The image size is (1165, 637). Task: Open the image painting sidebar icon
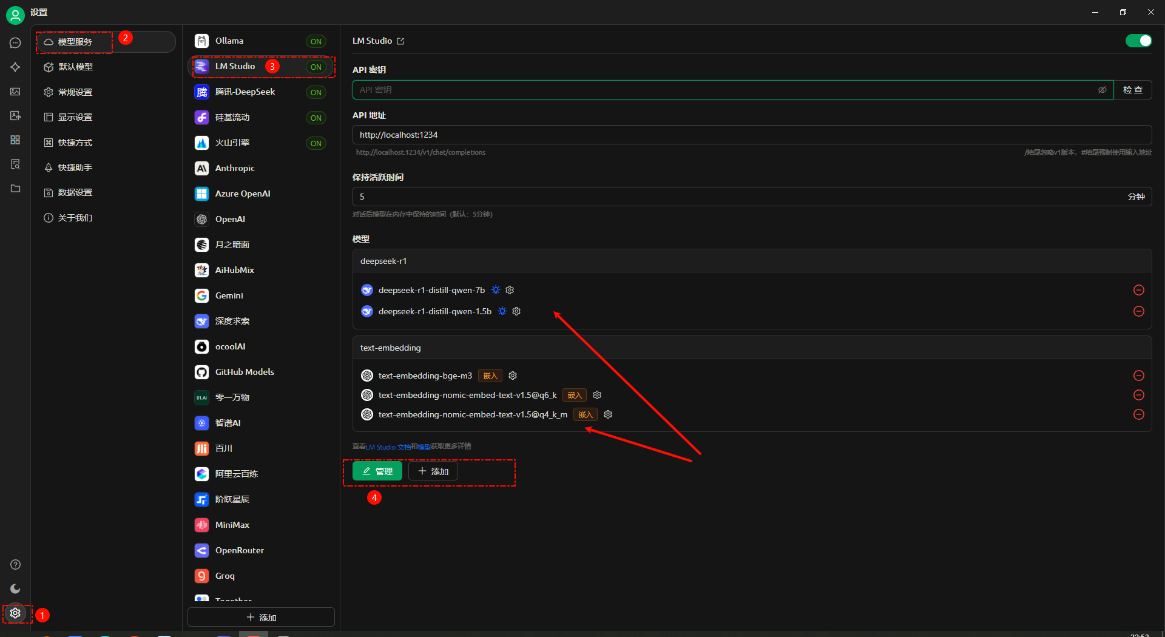pos(15,92)
